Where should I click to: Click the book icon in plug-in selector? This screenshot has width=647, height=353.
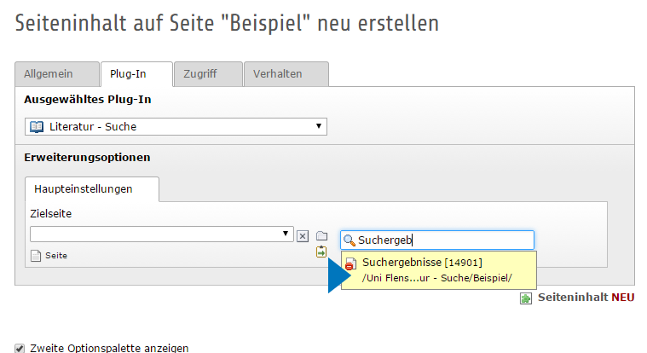(x=37, y=127)
